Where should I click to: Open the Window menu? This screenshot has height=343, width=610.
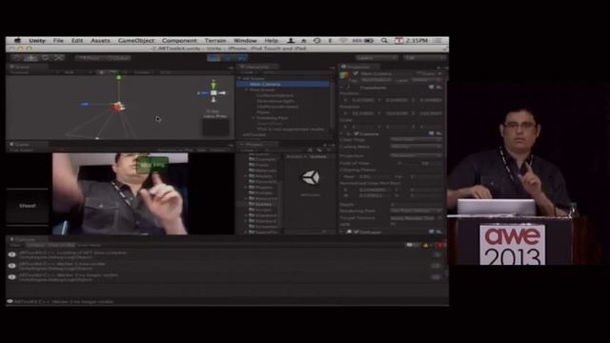(245, 40)
